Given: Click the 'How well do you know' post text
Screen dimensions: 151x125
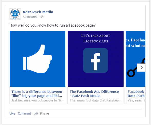Looking at the screenshot, I should [53, 25].
